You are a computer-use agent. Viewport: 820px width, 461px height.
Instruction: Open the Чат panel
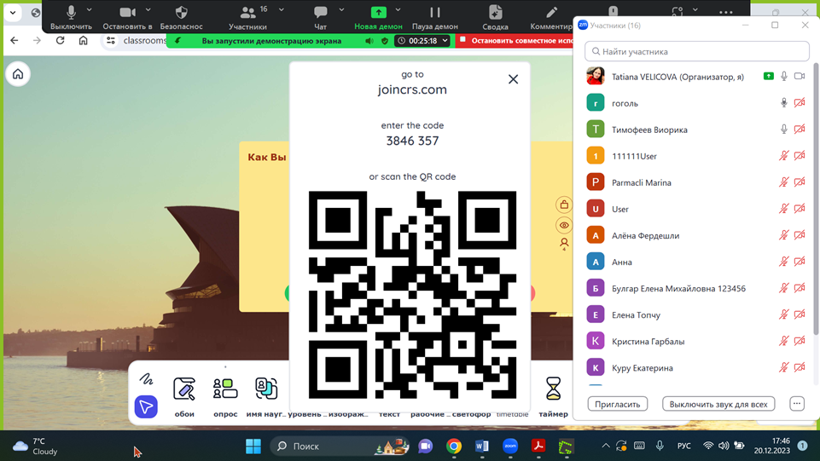click(320, 17)
